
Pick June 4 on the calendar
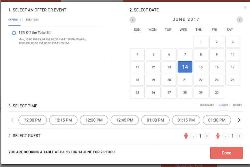(x=137, y=54)
